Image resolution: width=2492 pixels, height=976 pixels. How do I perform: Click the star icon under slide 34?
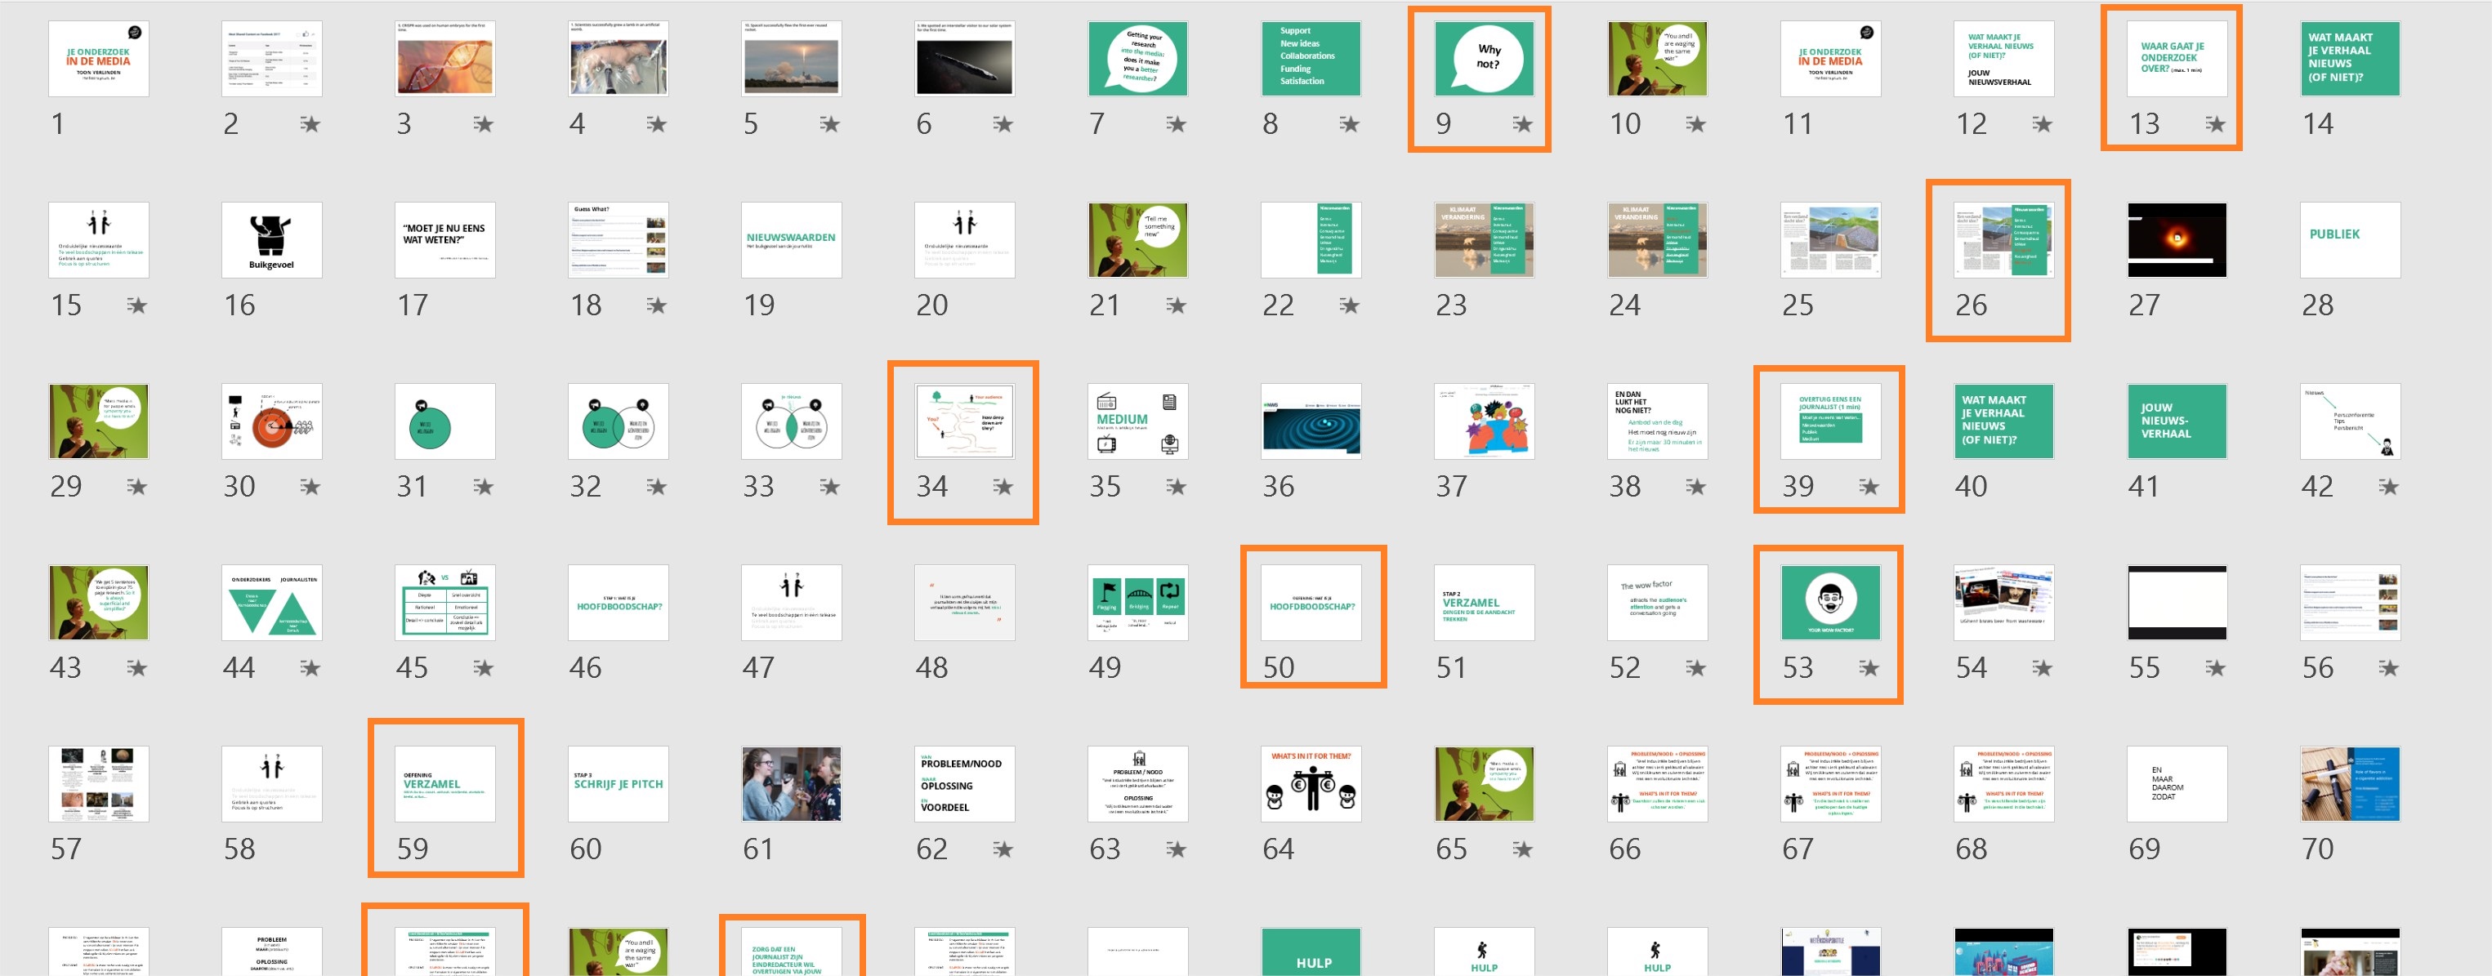point(1003,487)
